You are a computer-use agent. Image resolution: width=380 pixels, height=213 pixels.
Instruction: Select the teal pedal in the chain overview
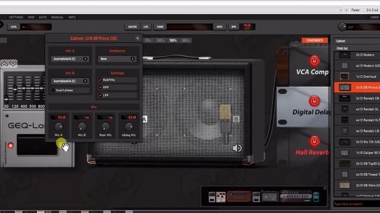point(316,197)
